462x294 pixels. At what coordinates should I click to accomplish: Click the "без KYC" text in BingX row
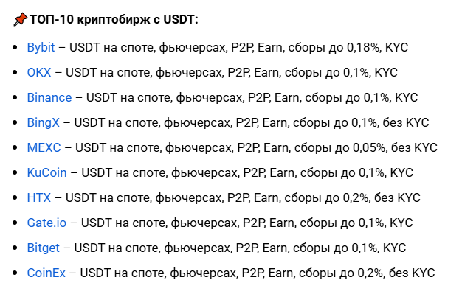coord(406,123)
